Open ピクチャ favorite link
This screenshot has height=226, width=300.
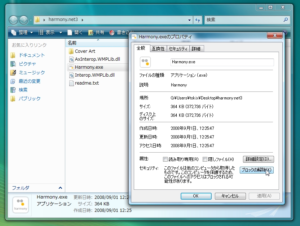point(27,64)
